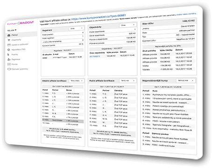Click the Obchodní podmínky handshake icon
Viewport: 212px width, 168px height.
point(9,69)
